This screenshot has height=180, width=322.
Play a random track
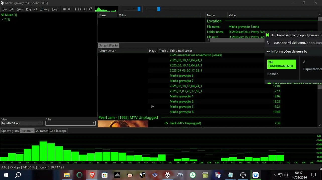click(90, 9)
